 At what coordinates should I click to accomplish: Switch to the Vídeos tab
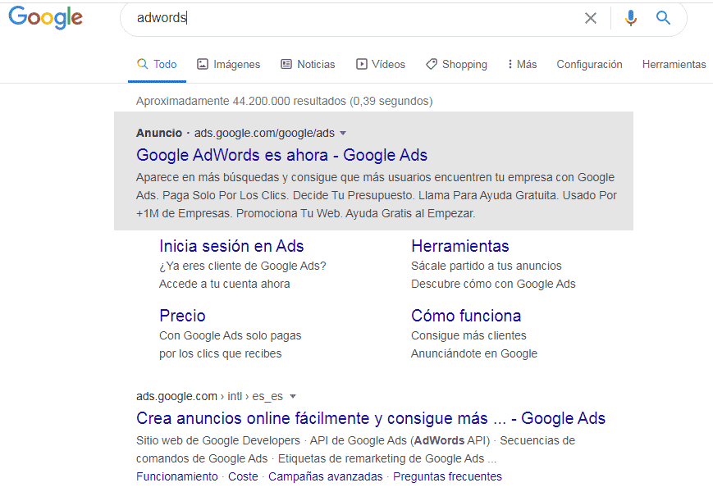coord(381,64)
